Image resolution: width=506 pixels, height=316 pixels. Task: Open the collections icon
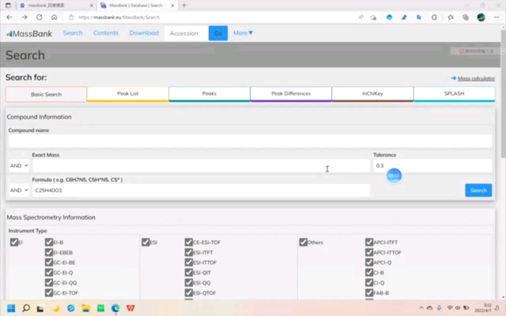(466, 17)
